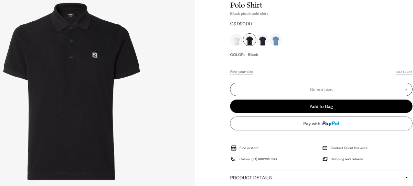413x186 pixels.
Task: Choose the navy polo color swatch
Action: pyautogui.click(x=263, y=40)
